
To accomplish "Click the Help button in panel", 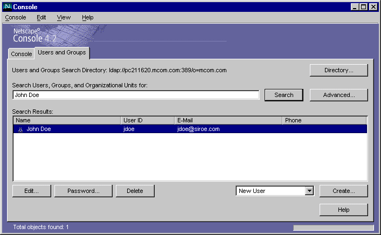I will 344,210.
